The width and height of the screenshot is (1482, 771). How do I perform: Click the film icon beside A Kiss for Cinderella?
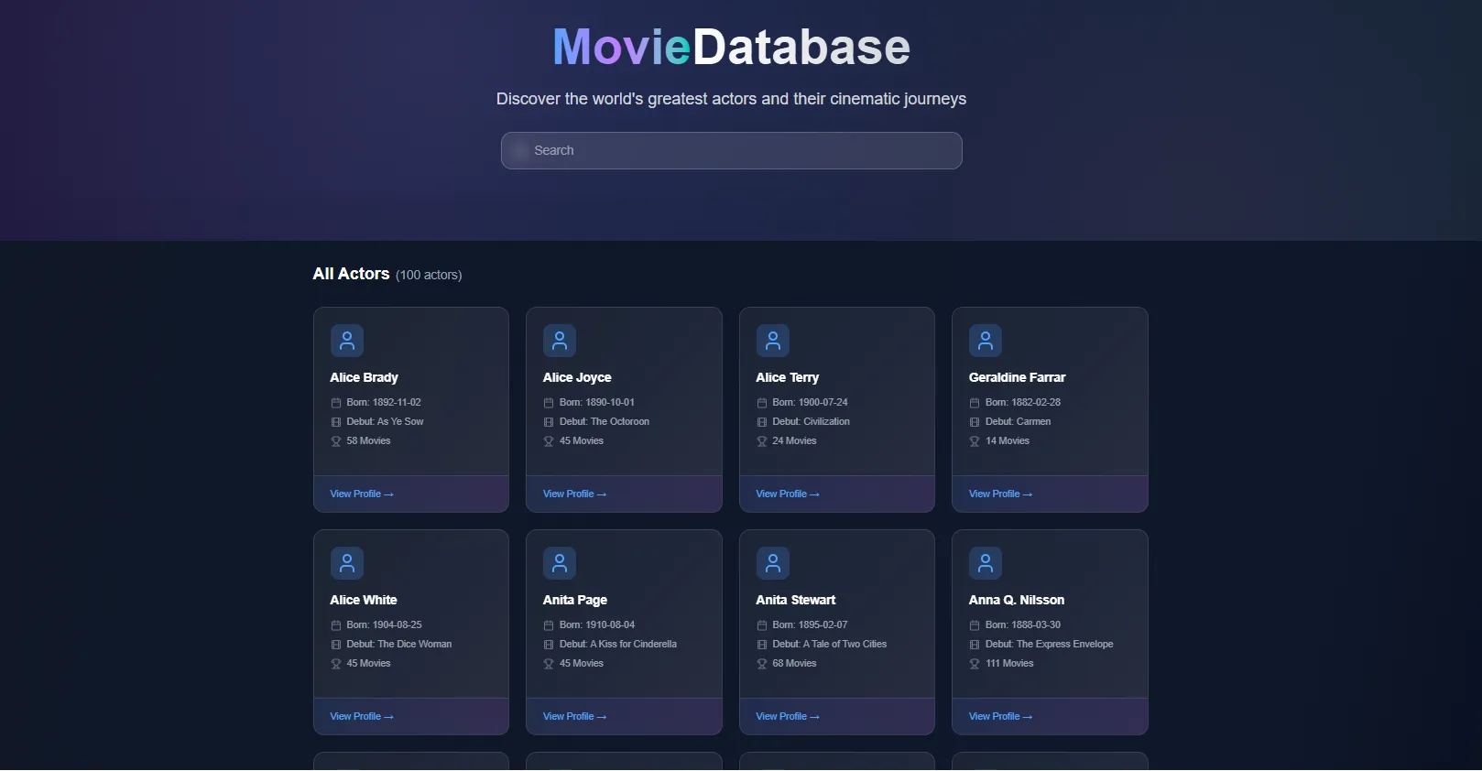click(549, 645)
